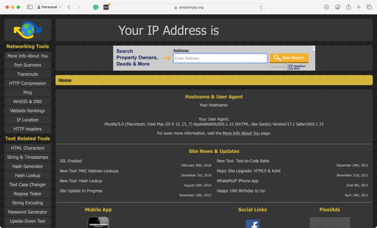
Task: Open the Hash Generator tool
Action: click(27, 166)
